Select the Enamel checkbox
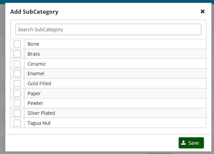Viewport: 214px width, 154px height. coord(17,74)
